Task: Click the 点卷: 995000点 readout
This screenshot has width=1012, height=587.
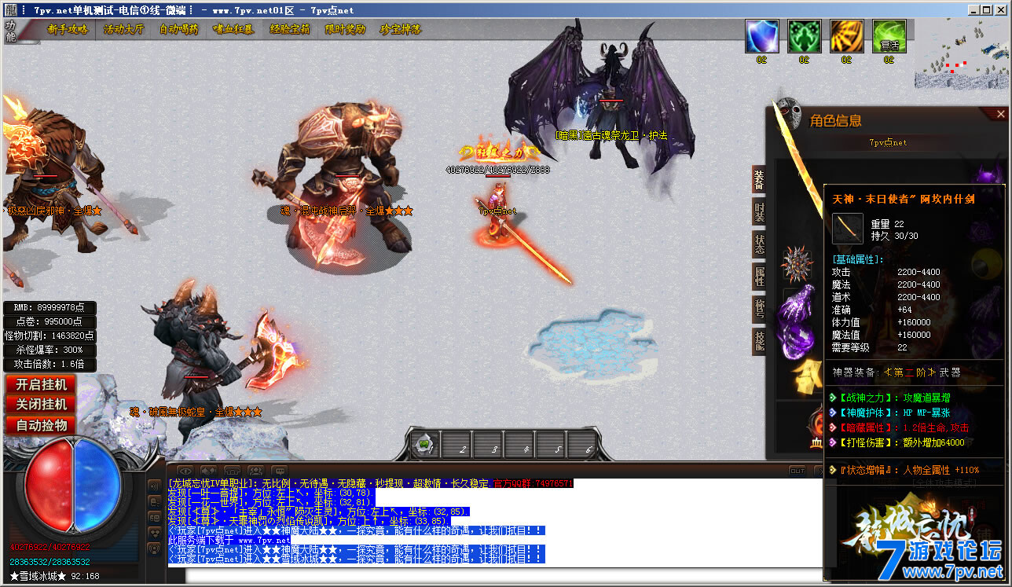Action: [49, 321]
